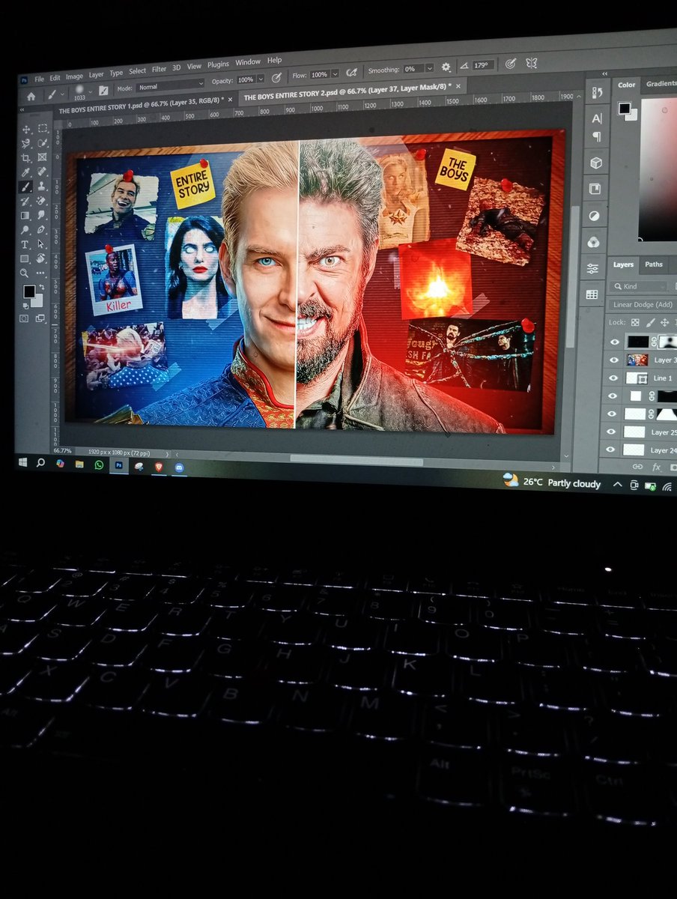Switch to the Paths panel tab

pos(653,264)
